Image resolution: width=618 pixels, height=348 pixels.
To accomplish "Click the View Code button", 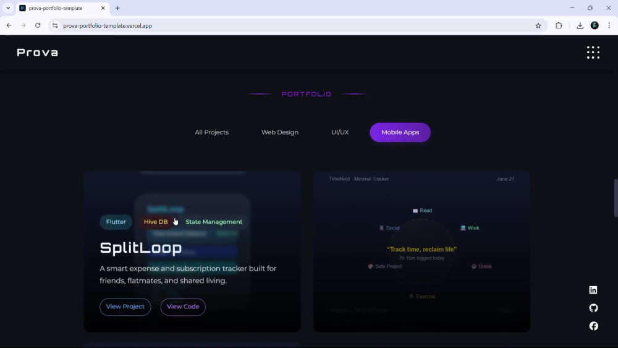I will (x=183, y=307).
